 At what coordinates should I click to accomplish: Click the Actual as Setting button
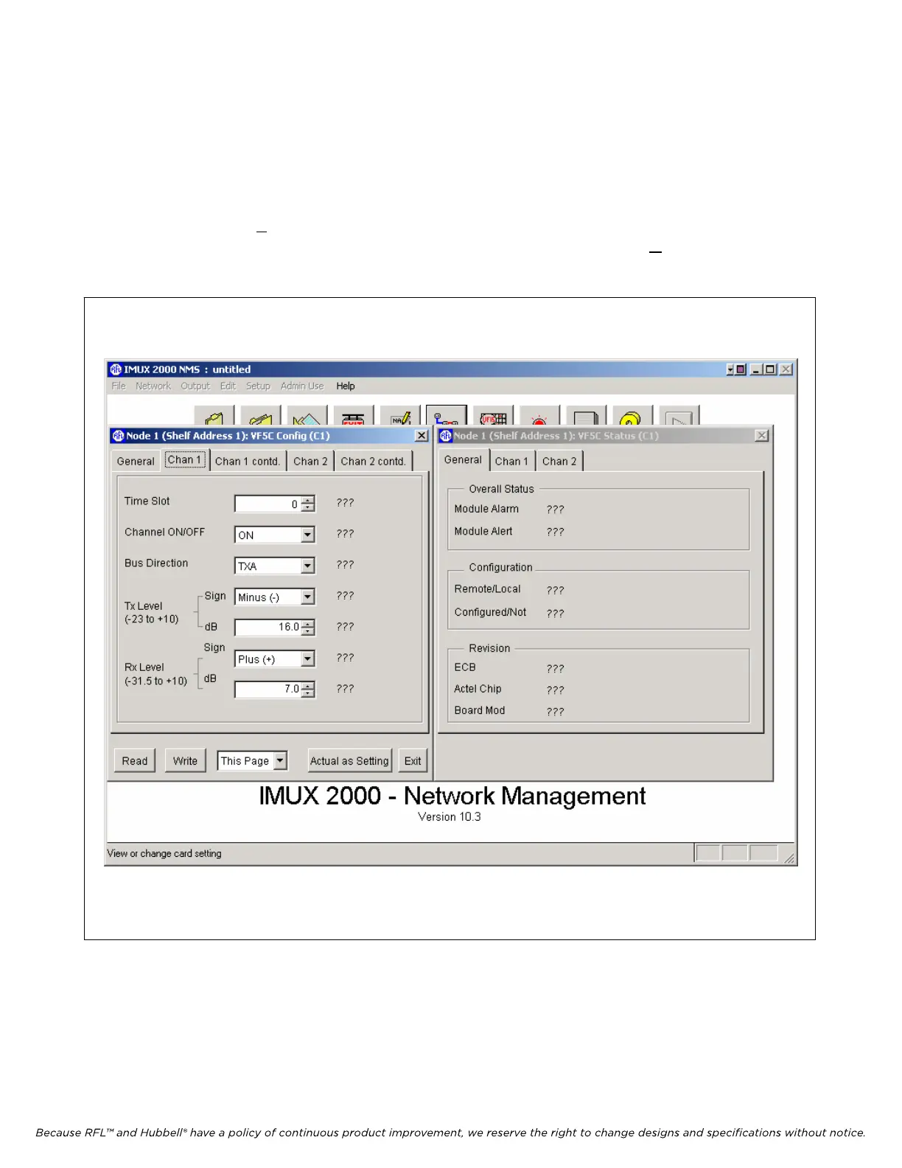[x=349, y=760]
